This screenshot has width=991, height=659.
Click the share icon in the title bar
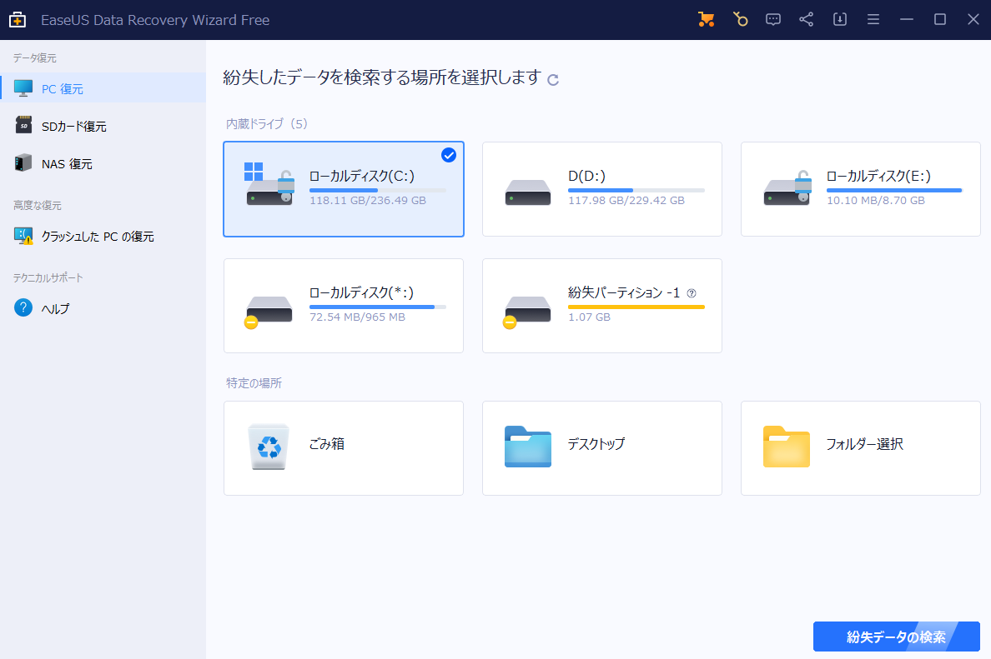pos(806,18)
